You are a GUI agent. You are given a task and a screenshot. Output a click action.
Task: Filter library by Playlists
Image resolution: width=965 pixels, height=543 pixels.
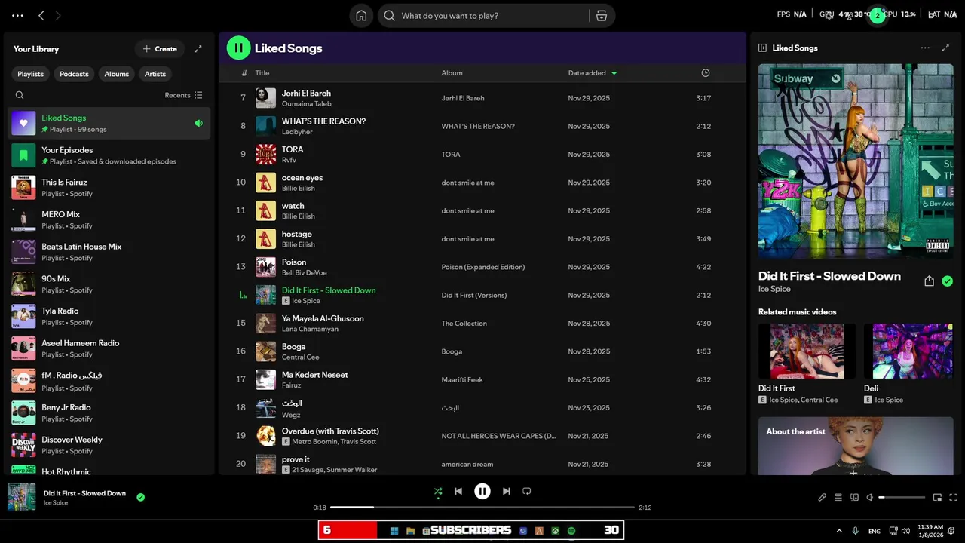[x=31, y=74]
